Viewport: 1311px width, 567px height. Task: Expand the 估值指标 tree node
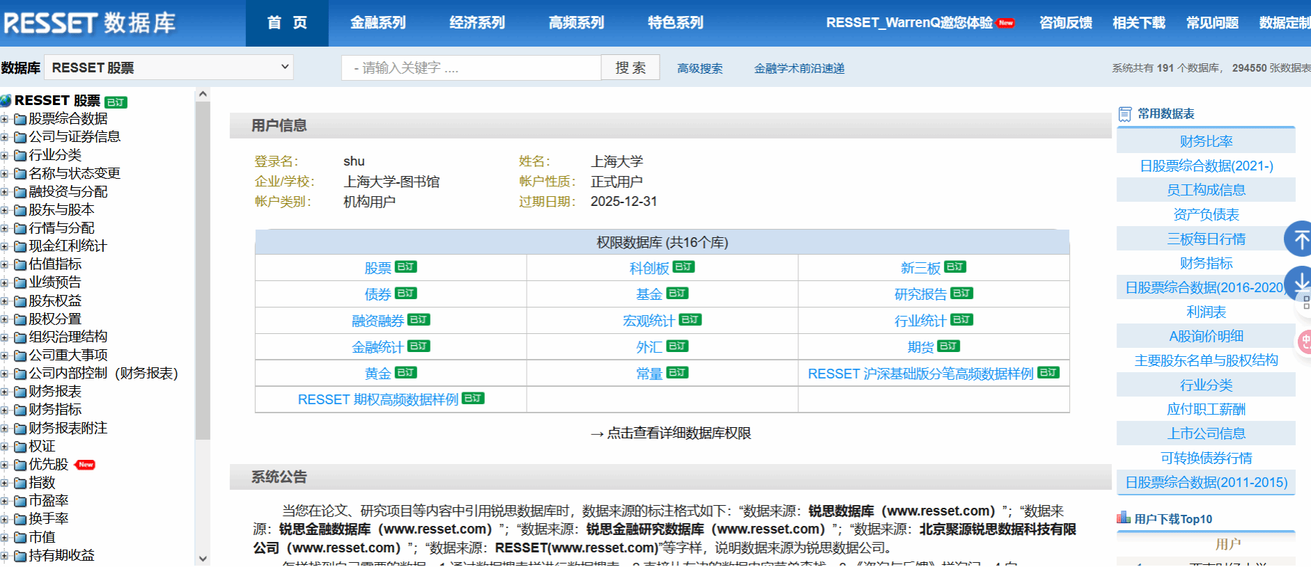(5, 264)
